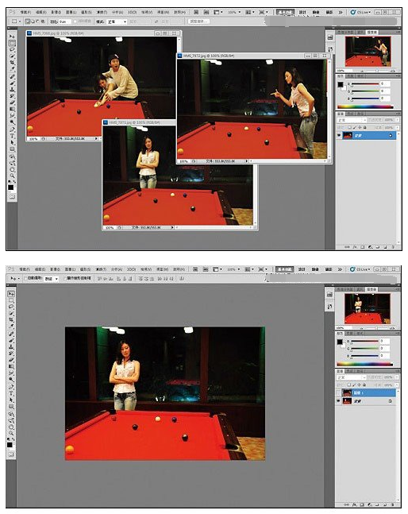Click the Refine Edge button in the upper options bar

point(198,21)
